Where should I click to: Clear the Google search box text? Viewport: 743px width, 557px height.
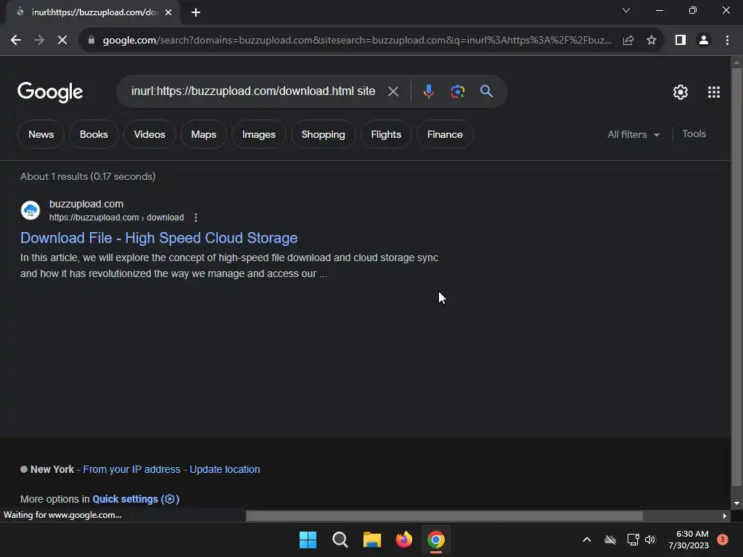393,91
